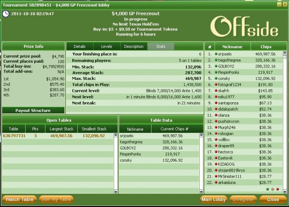
Task: Go to the Main Lobby
Action: 213,200
